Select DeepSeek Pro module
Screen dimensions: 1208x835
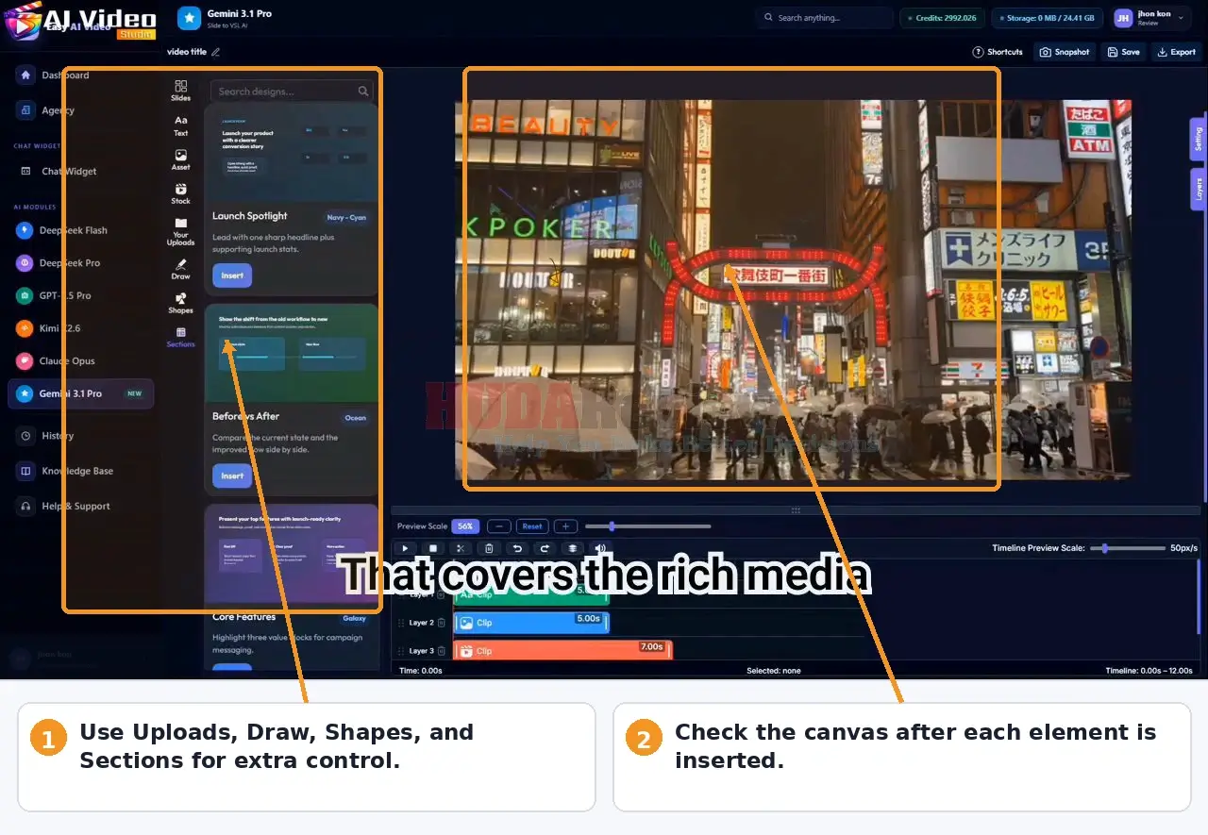tap(59, 263)
